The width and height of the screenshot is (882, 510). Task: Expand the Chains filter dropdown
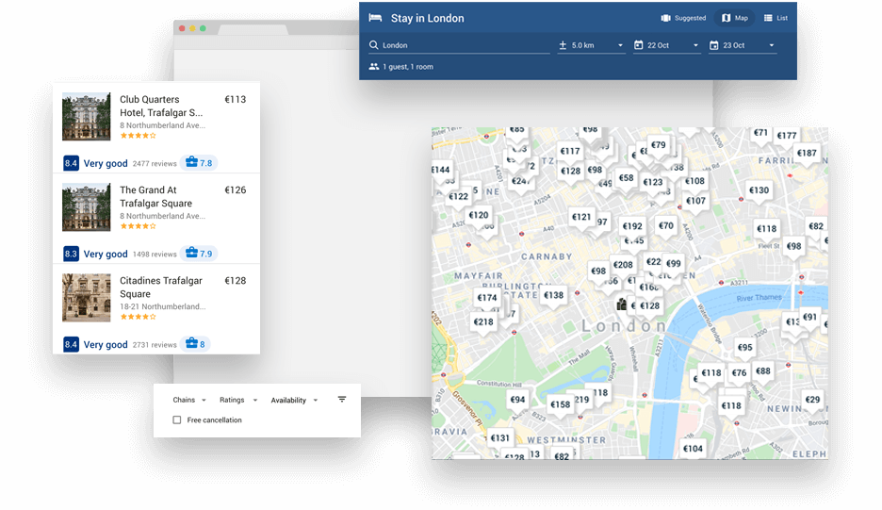click(189, 401)
